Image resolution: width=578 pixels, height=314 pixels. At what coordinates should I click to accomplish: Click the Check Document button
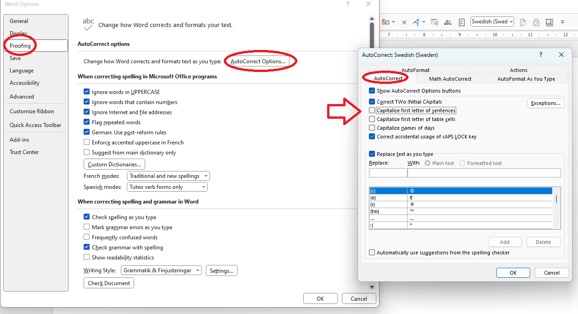tap(109, 283)
